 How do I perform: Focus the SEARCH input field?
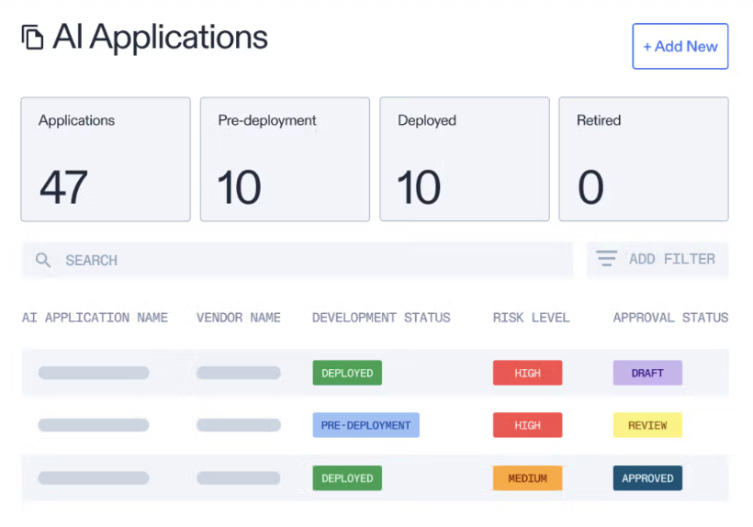[298, 260]
